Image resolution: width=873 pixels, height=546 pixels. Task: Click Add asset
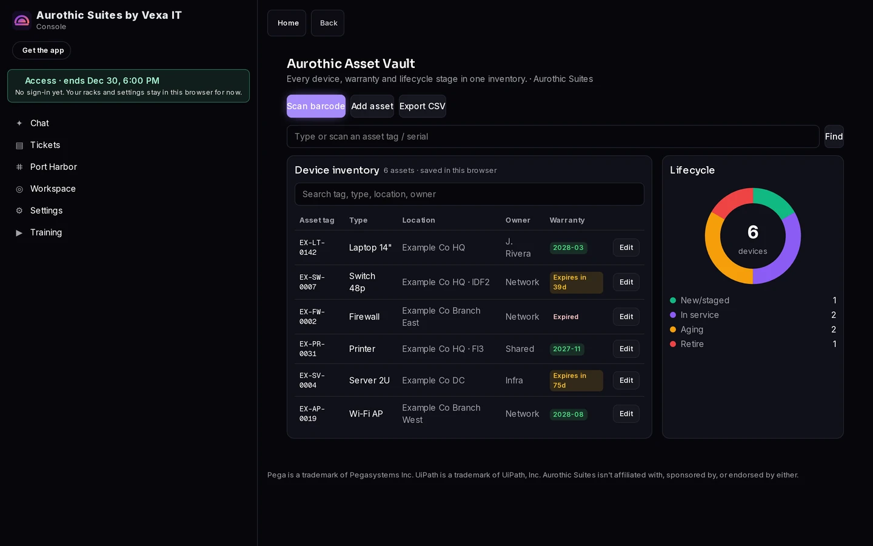(x=372, y=106)
